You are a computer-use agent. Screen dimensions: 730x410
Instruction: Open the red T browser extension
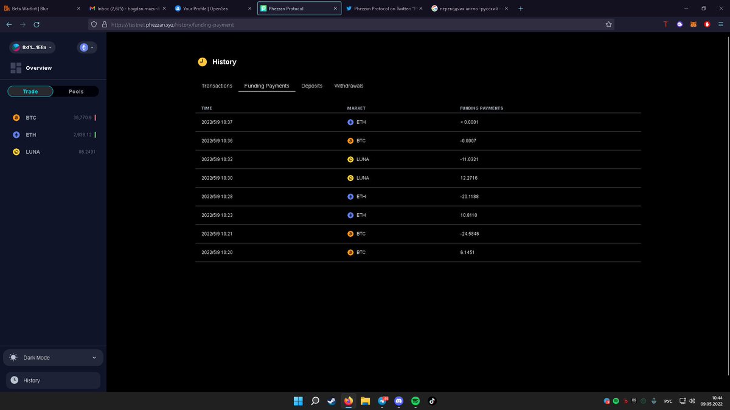click(666, 24)
